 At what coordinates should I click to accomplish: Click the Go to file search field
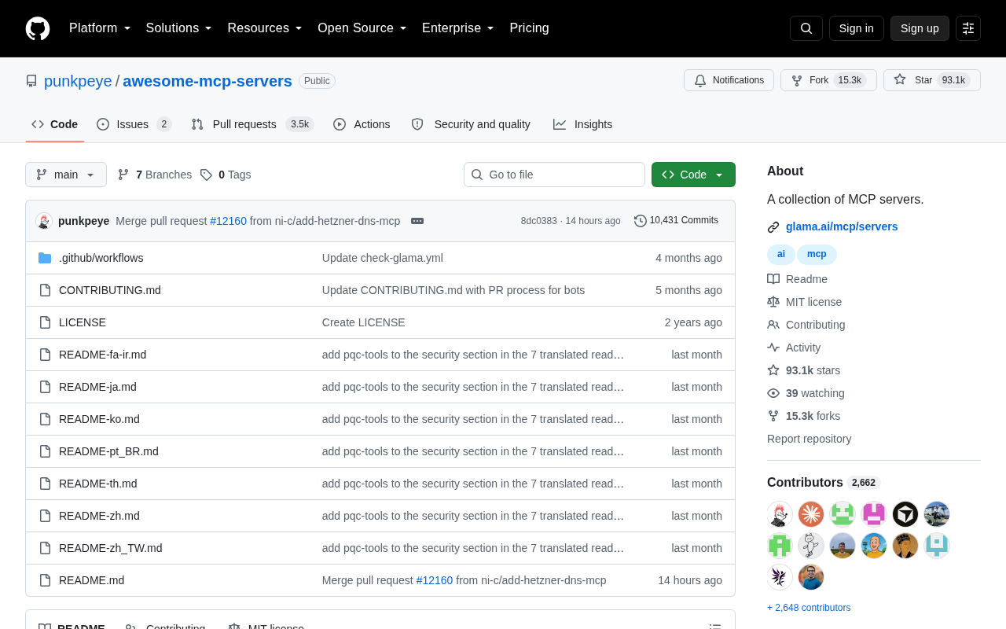coord(554,175)
